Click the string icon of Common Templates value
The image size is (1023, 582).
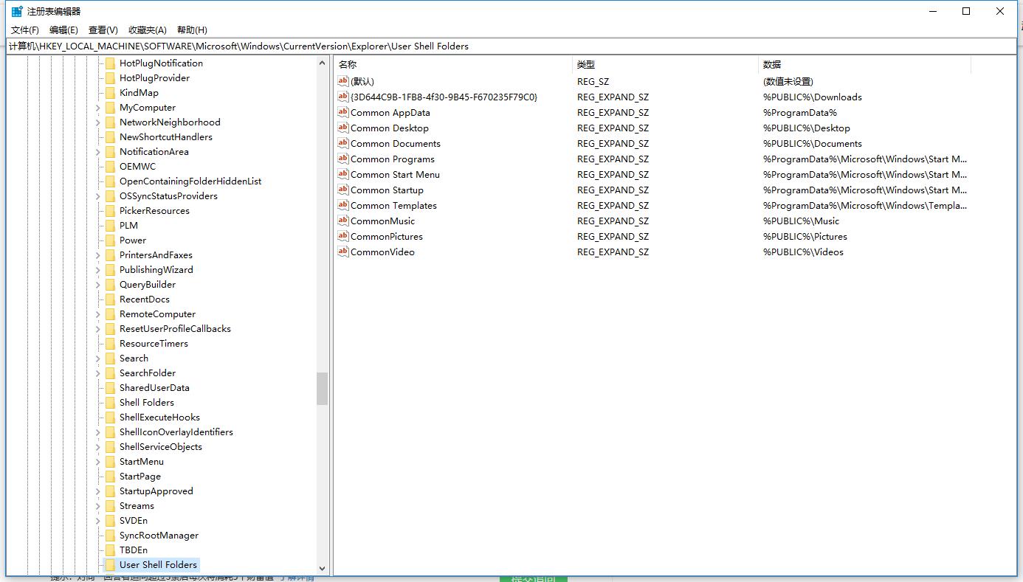(342, 205)
